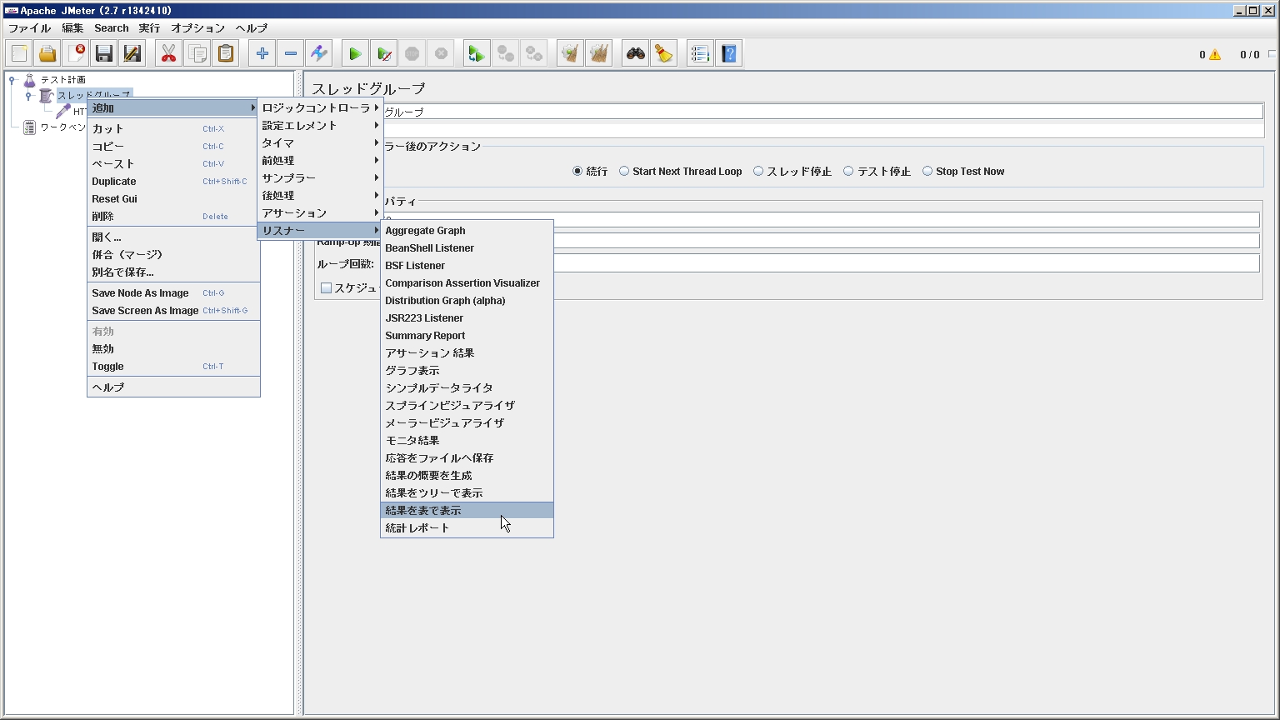
Task: Choose BeanShell Listener entry
Action: click(467, 248)
